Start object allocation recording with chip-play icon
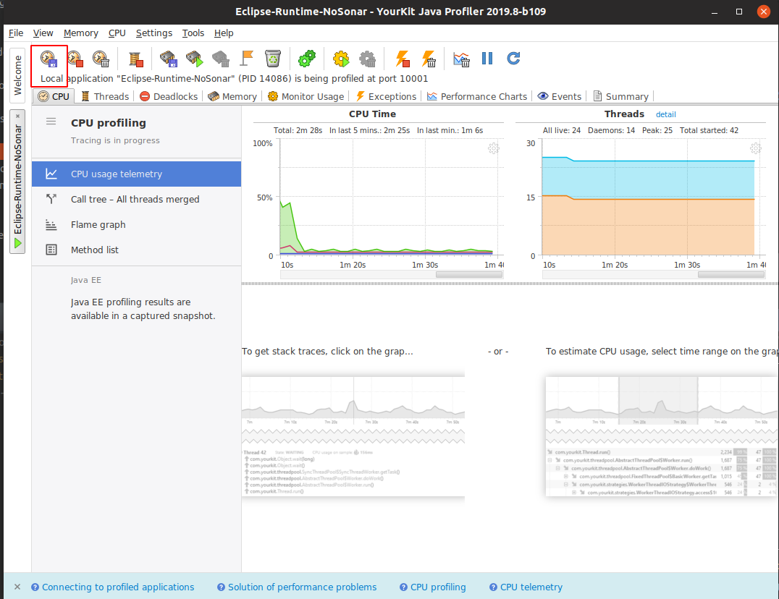Image resolution: width=779 pixels, height=599 pixels. click(195, 59)
